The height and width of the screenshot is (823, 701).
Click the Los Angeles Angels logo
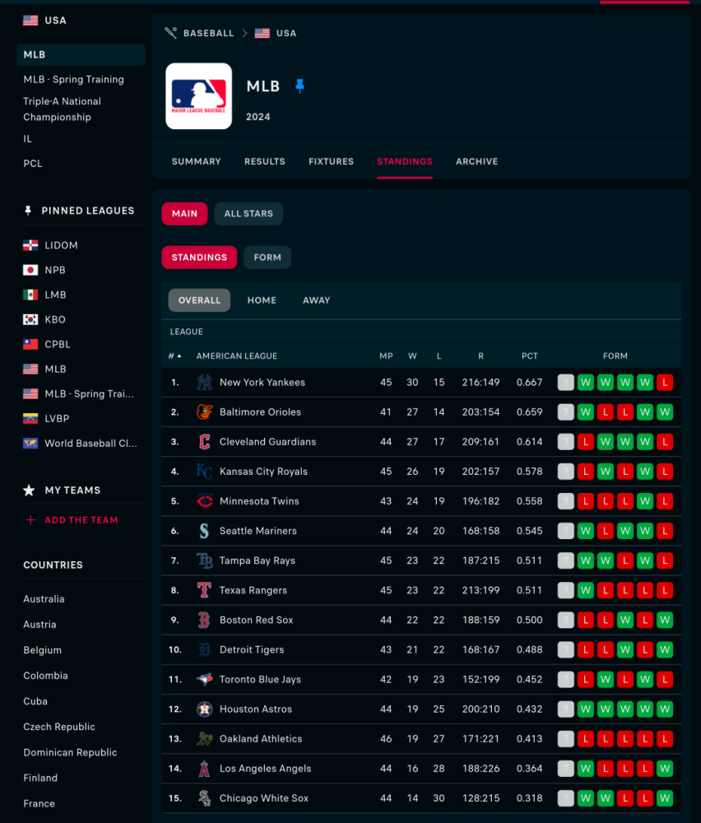click(204, 769)
